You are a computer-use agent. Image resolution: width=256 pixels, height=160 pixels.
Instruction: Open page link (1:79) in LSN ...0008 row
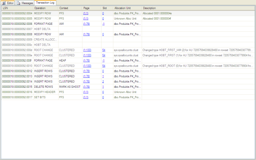[x=86, y=34]
